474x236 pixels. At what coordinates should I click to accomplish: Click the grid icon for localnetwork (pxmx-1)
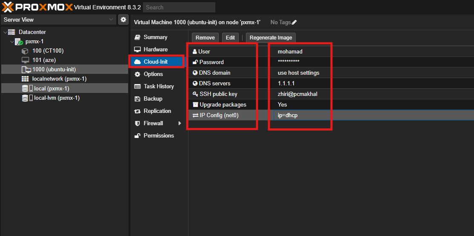click(25, 79)
